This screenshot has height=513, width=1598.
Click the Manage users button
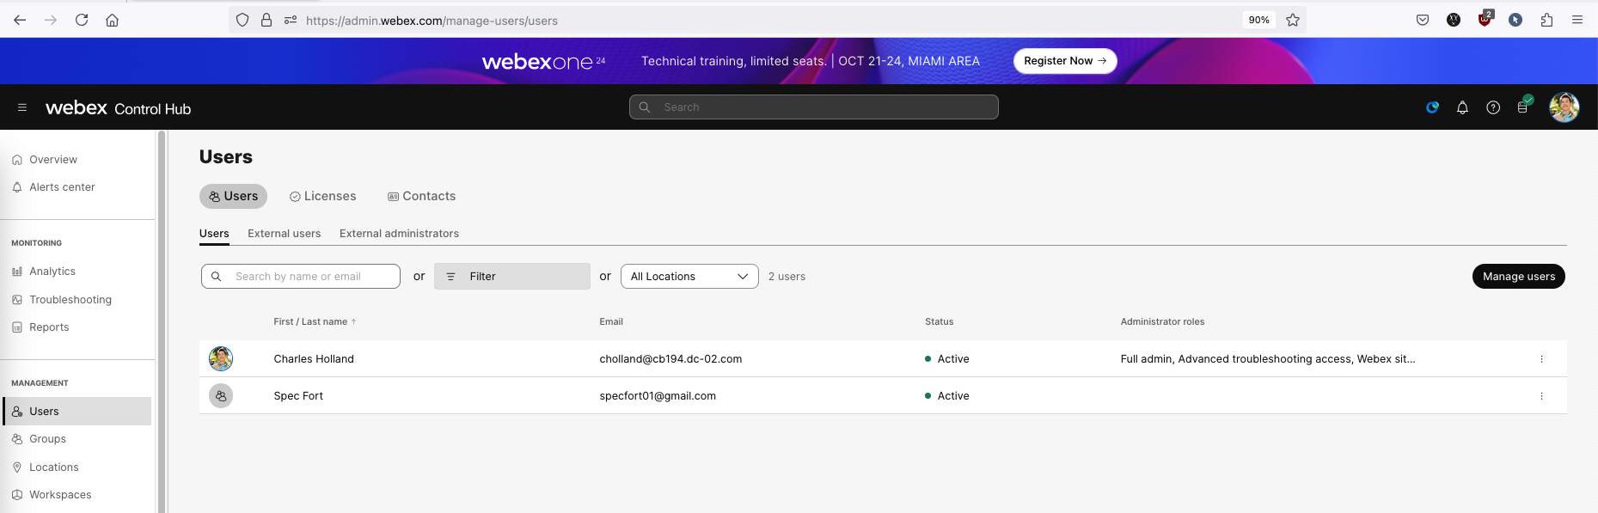(x=1518, y=277)
